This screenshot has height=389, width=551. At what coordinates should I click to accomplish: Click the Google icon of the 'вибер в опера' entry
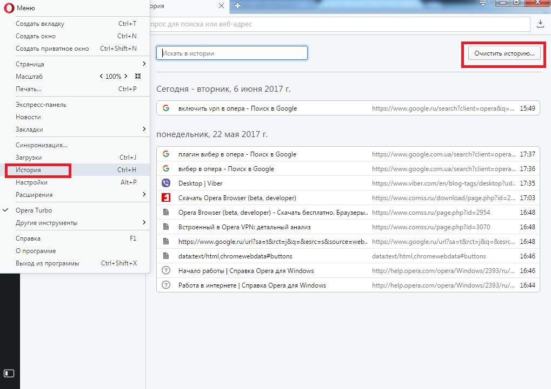point(166,169)
